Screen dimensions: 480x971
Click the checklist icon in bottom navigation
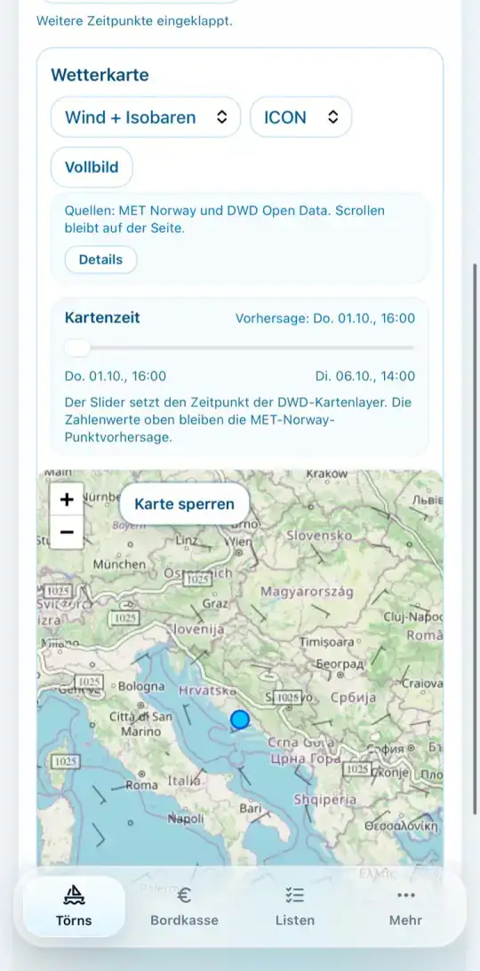point(295,895)
